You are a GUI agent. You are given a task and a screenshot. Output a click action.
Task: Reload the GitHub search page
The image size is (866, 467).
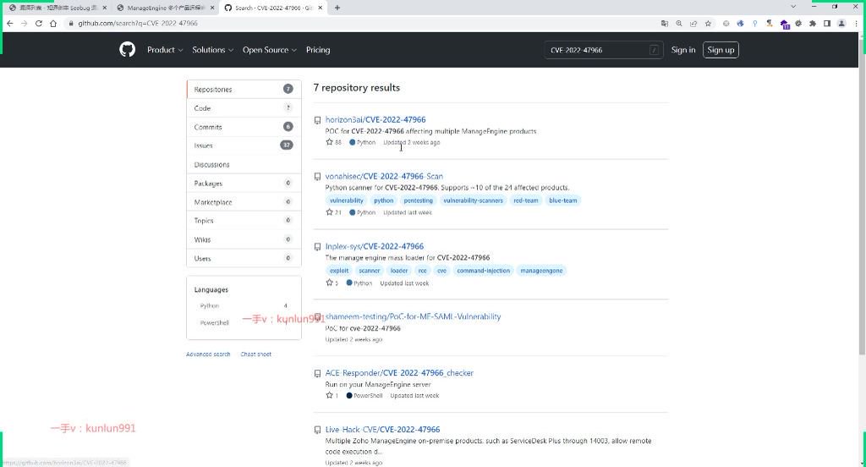click(x=39, y=23)
